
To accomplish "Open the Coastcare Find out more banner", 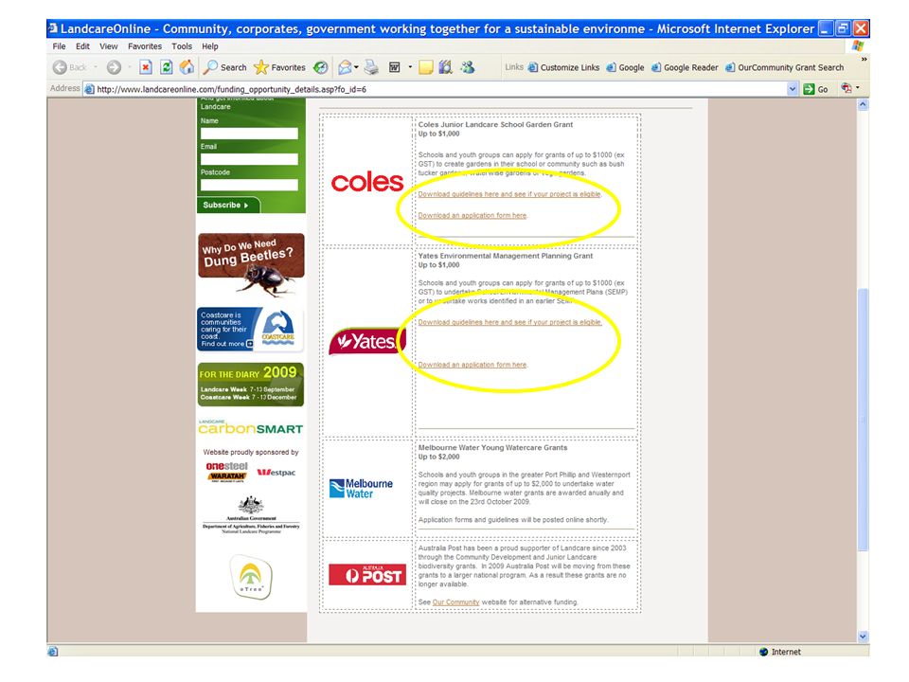I will [250, 329].
